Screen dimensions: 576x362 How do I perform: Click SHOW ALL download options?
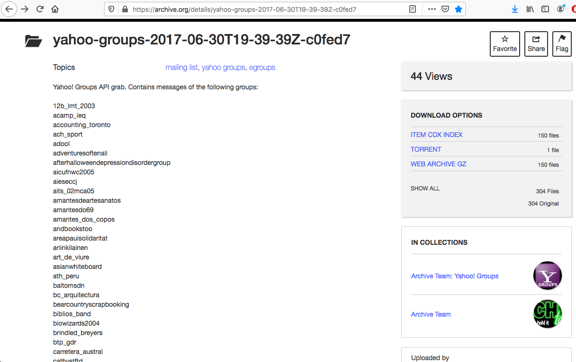[x=425, y=188]
